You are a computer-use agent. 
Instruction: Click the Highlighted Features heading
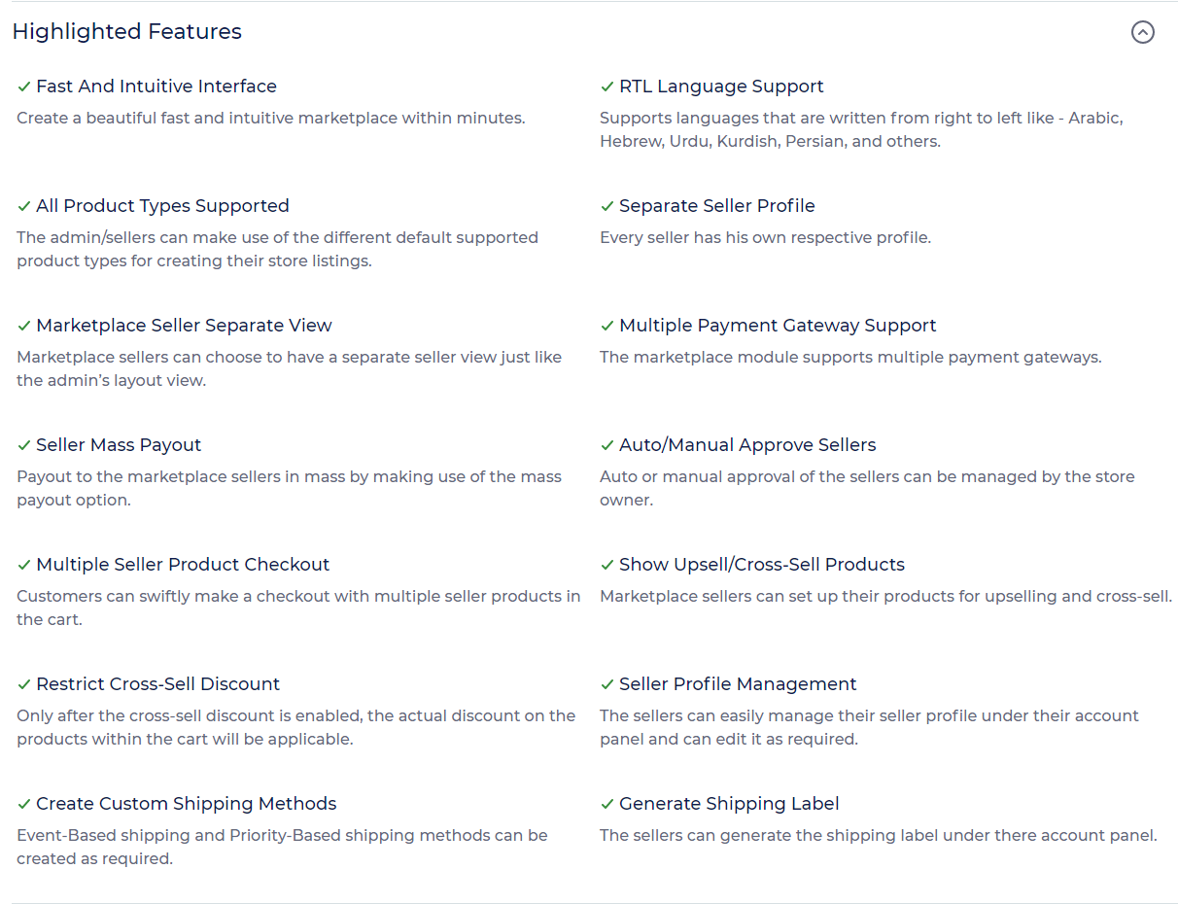click(127, 31)
